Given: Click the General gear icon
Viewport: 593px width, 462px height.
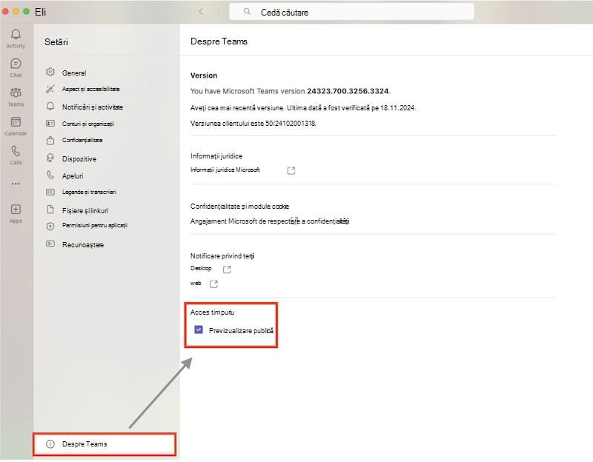Looking at the screenshot, I should (x=50, y=72).
